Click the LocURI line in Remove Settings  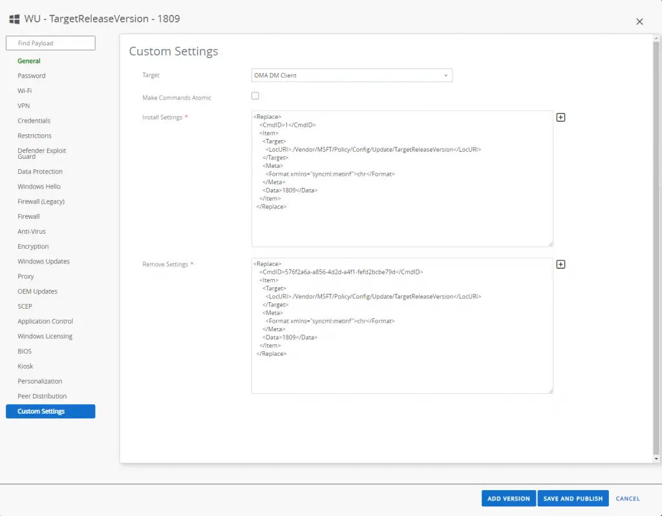pyautogui.click(x=373, y=296)
